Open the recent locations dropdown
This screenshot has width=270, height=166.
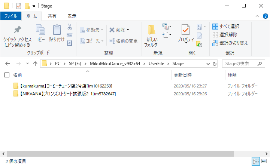[27, 64]
